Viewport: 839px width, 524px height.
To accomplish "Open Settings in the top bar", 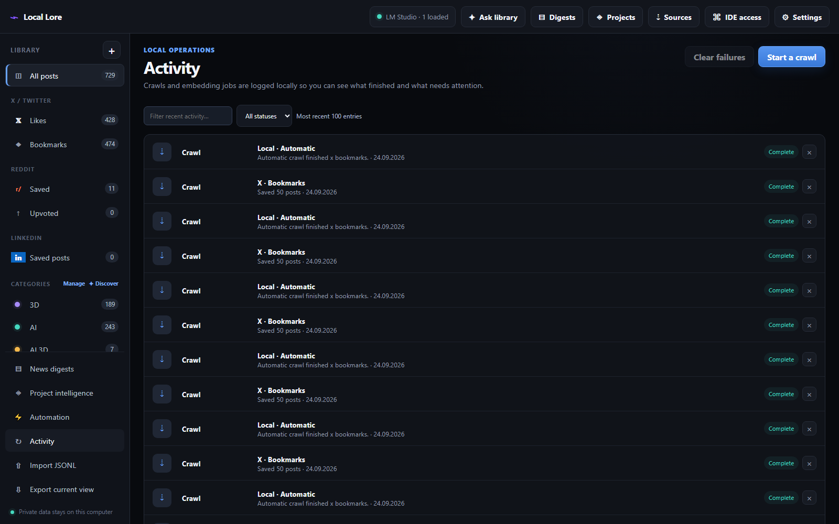I will [x=802, y=17].
